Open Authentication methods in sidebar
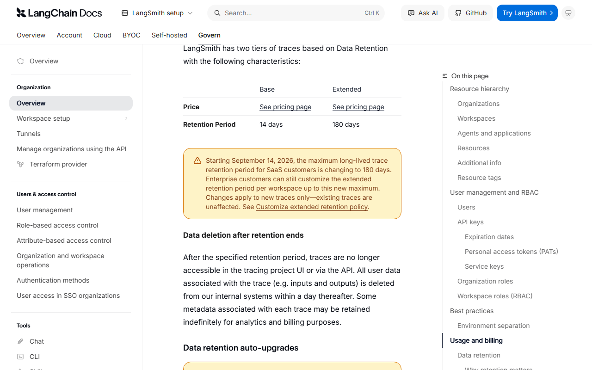This screenshot has width=592, height=370. [71, 280]
